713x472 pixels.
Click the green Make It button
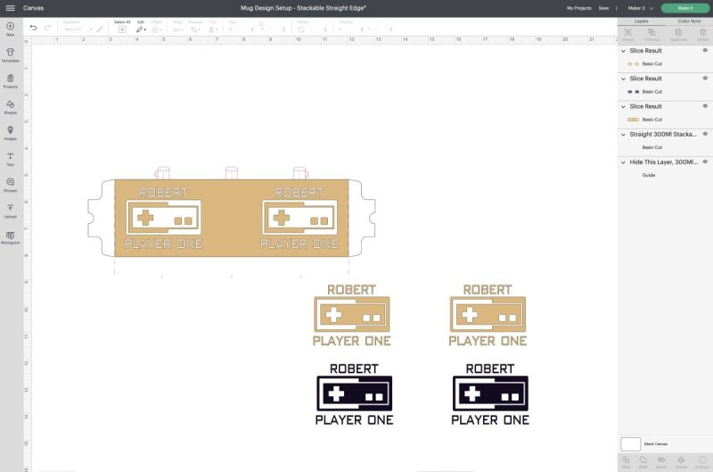685,8
